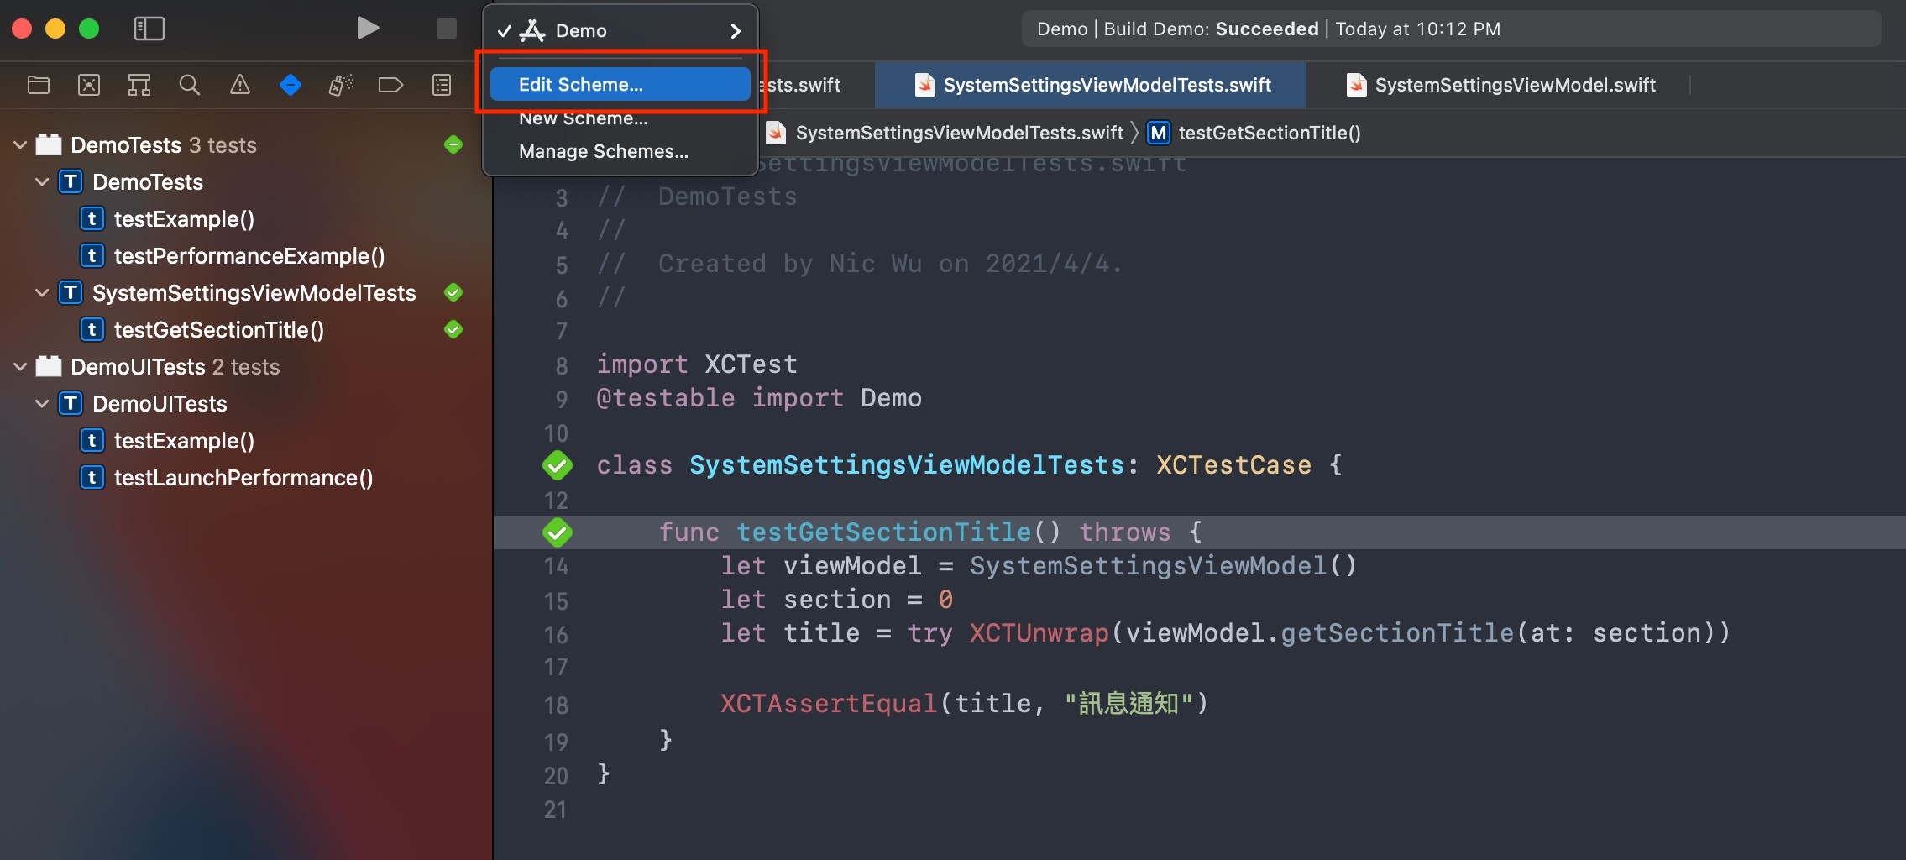Screen dimensions: 1906x860
Task: Collapse the DemoUITests bundle group
Action: tap(20, 367)
